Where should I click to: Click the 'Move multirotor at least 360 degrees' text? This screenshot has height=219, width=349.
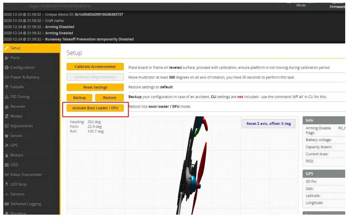pos(211,77)
